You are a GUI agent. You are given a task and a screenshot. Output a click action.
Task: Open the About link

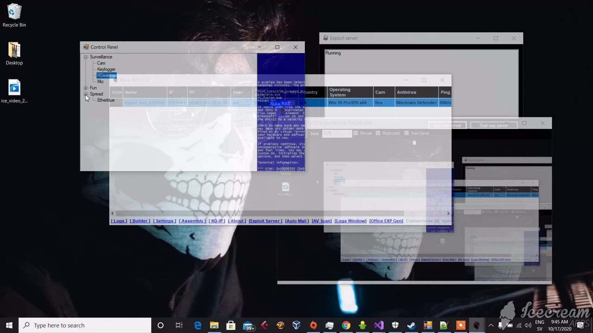(x=237, y=221)
